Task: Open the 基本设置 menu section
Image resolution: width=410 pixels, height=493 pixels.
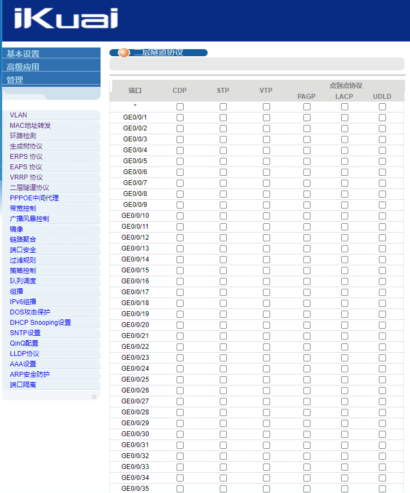Action: 23,54
